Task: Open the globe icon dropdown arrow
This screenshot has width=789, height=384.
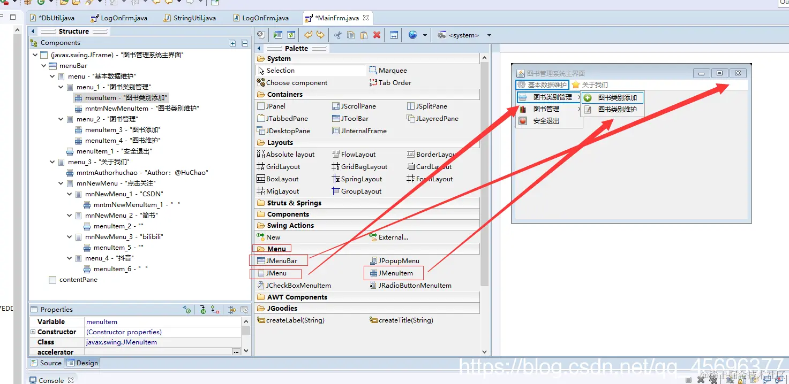Action: [x=425, y=35]
